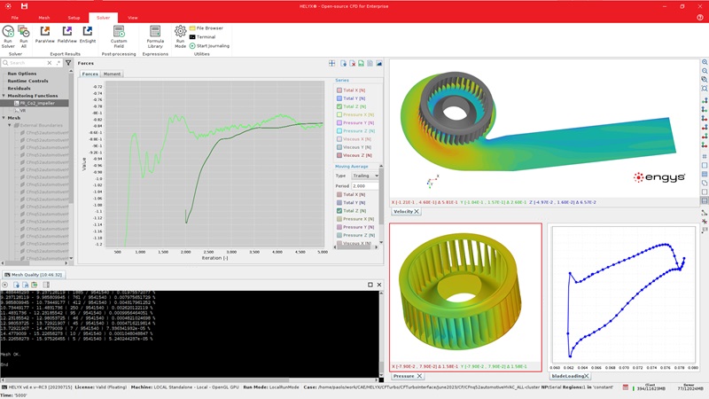
Task: Open Run Mode settings
Action: point(180,33)
